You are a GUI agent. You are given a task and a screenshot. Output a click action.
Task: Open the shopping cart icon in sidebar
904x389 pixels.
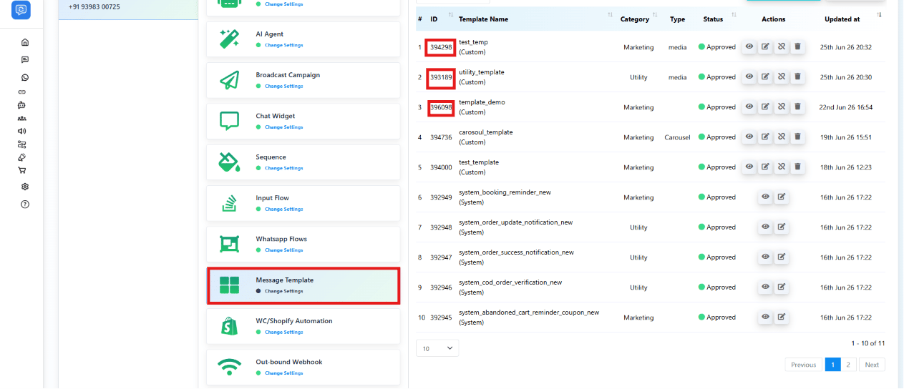pyautogui.click(x=22, y=170)
